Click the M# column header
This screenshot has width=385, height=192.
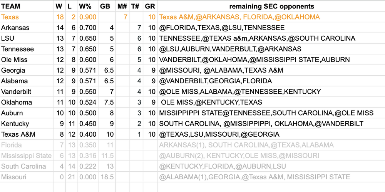pyautogui.click(x=122, y=7)
